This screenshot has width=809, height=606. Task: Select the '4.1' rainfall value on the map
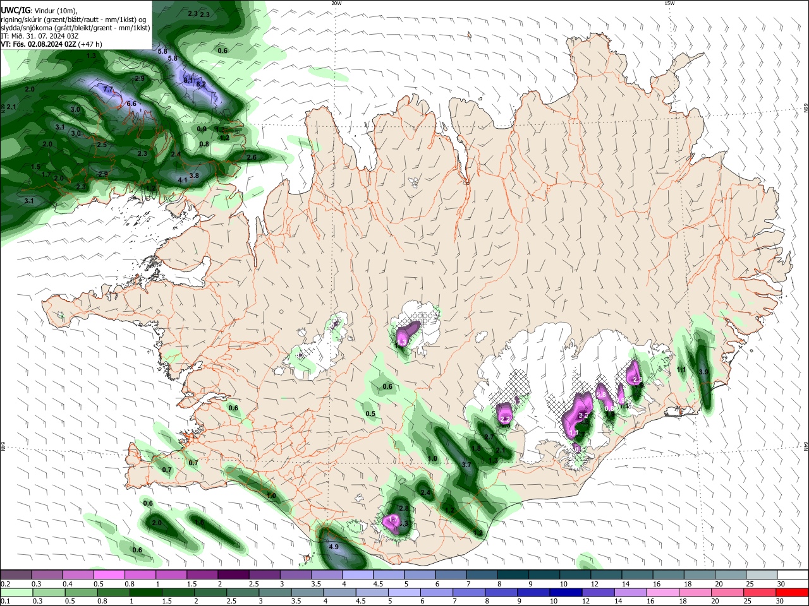click(x=183, y=181)
